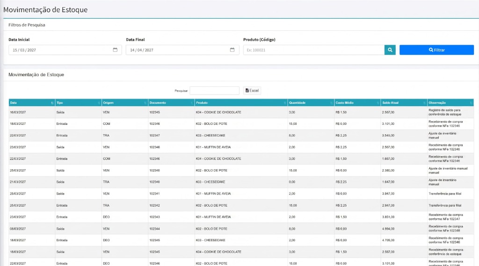Sort table by Saldo Atual column

tap(404, 102)
